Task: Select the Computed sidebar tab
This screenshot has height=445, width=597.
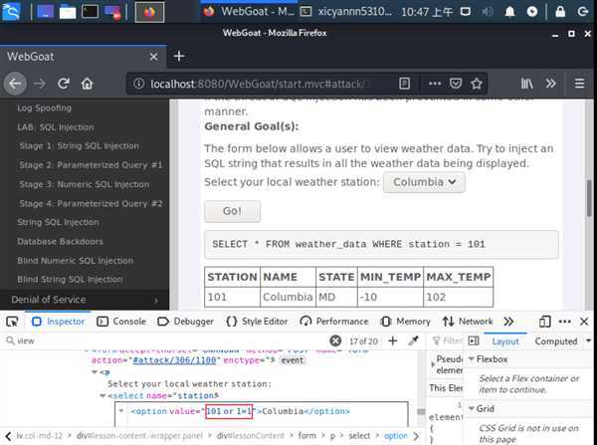Action: pyautogui.click(x=556, y=341)
